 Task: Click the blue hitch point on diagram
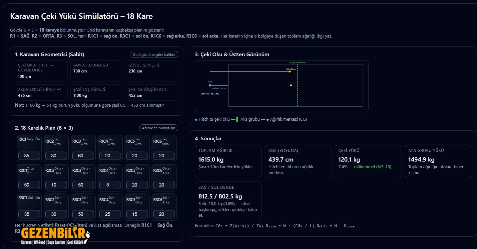coord(210,85)
